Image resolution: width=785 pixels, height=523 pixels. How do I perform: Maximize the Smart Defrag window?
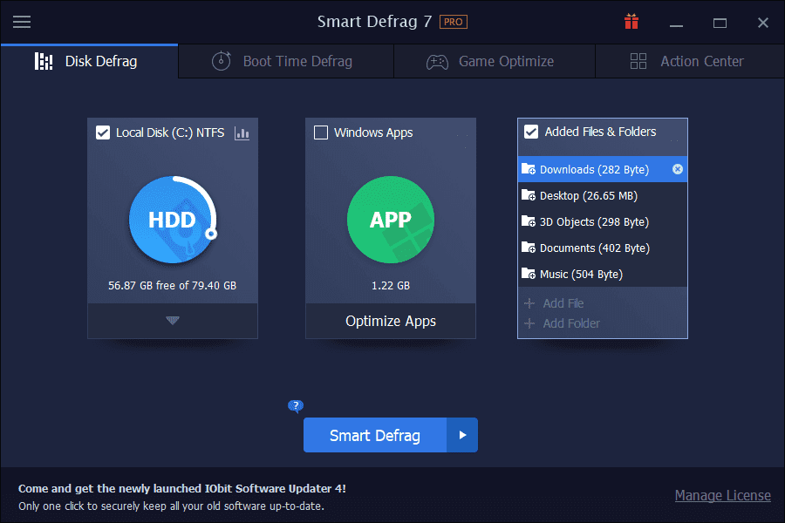tap(720, 23)
